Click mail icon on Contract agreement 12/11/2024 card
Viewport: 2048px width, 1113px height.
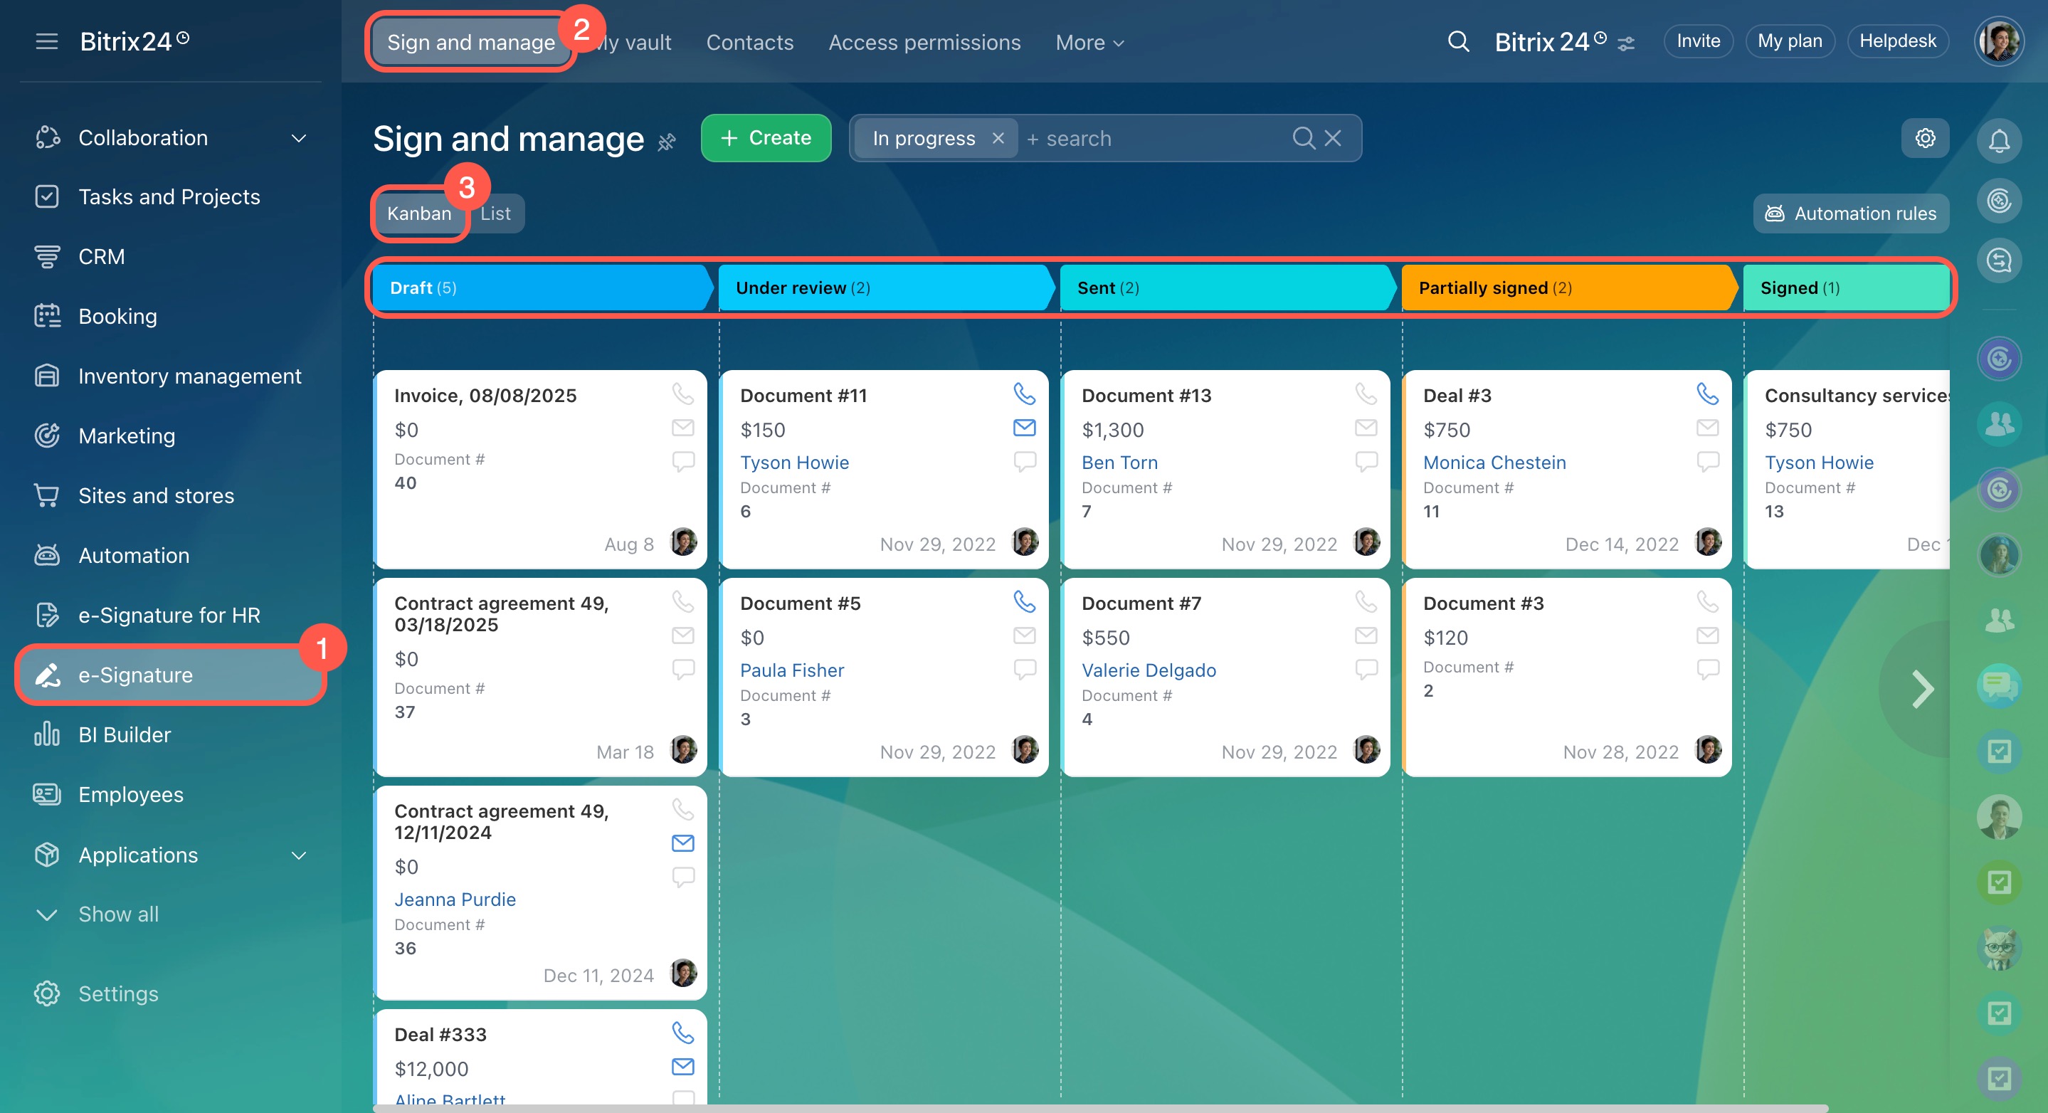[683, 843]
